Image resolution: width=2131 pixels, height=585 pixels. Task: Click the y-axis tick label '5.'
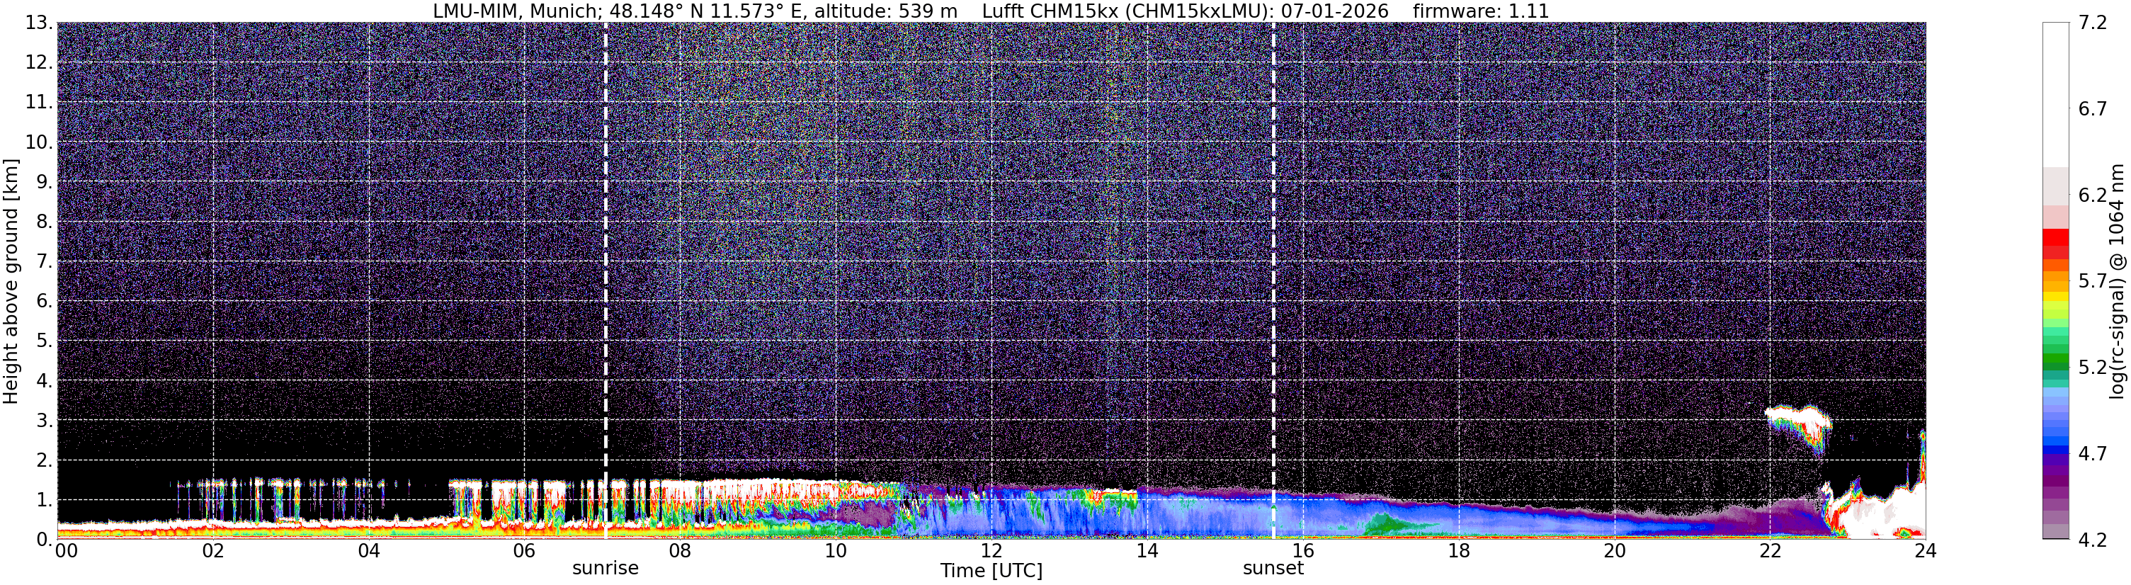(x=45, y=341)
